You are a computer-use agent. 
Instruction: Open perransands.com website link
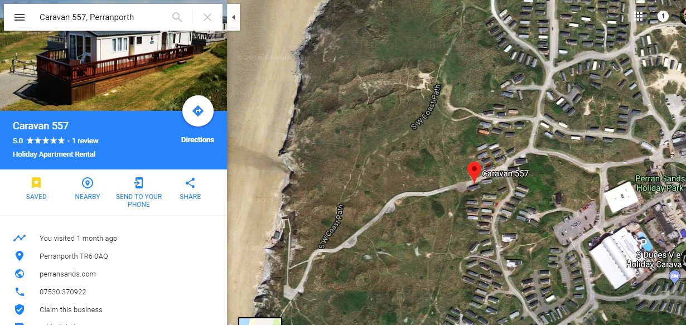coord(67,274)
